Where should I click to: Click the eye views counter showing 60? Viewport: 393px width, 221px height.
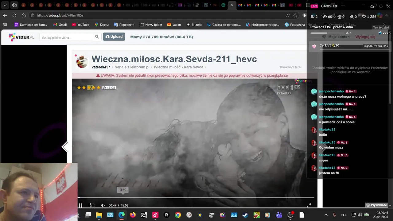[327, 17]
